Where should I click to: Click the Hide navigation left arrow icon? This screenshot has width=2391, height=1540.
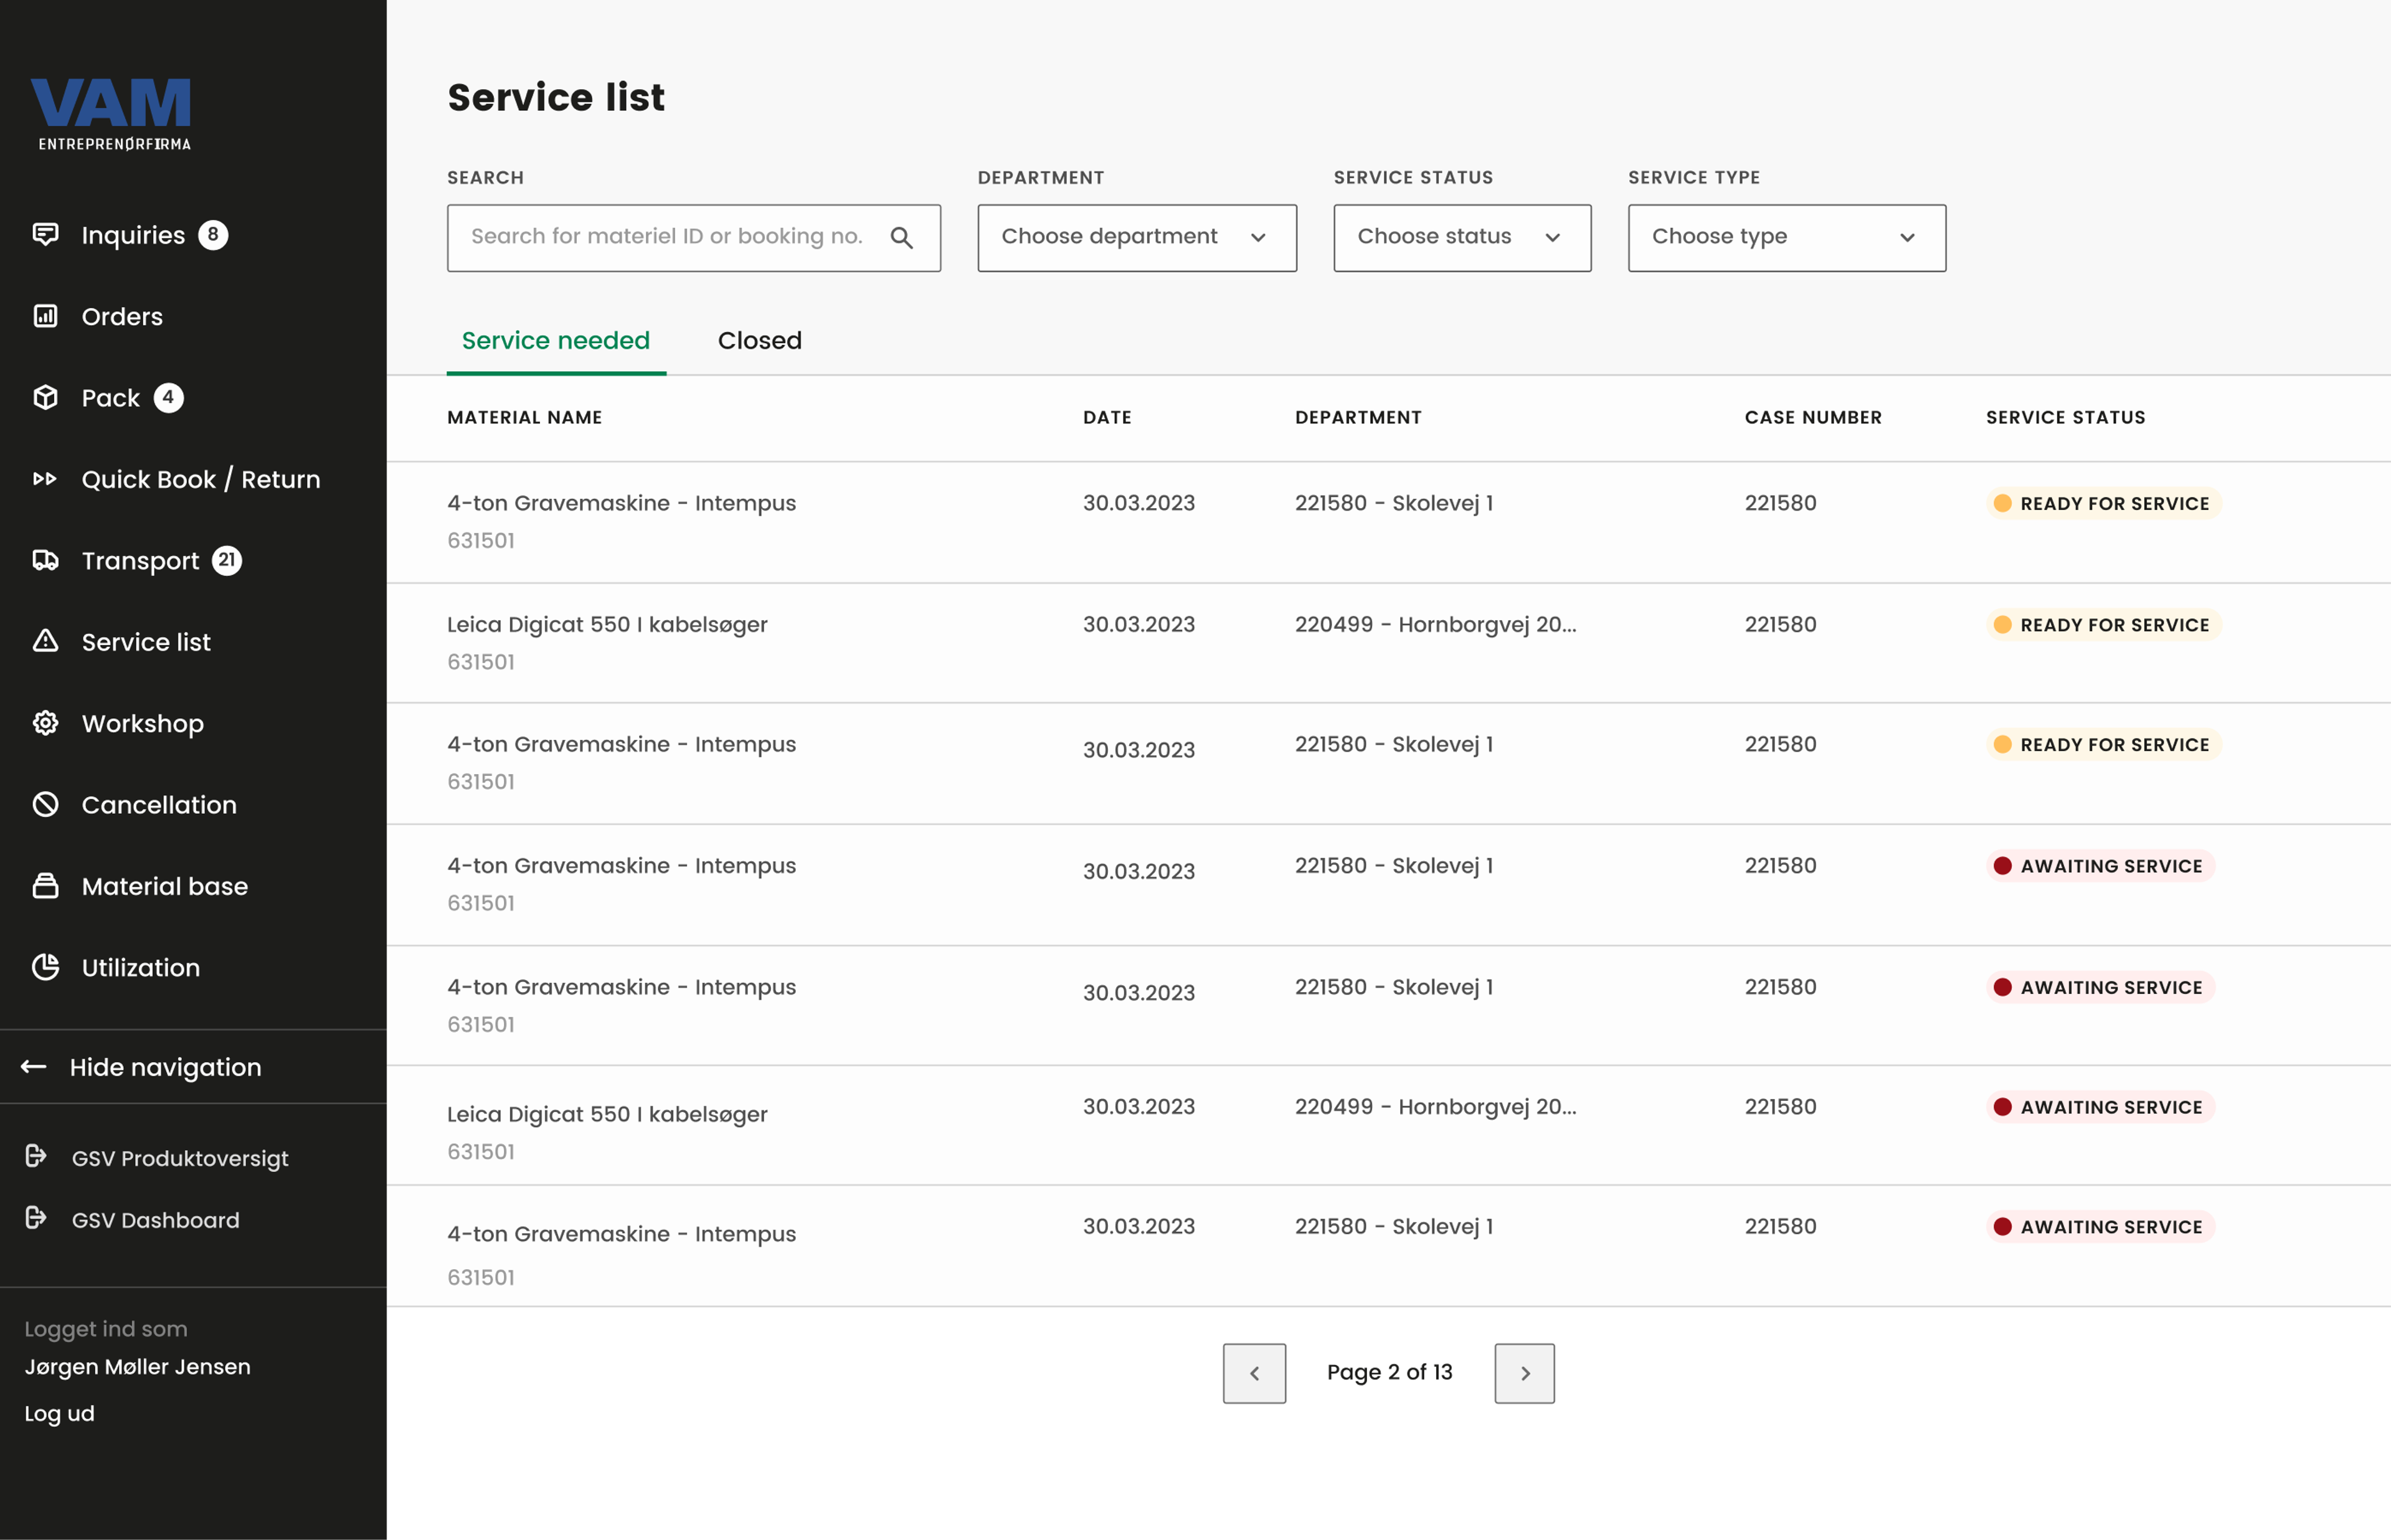(33, 1067)
